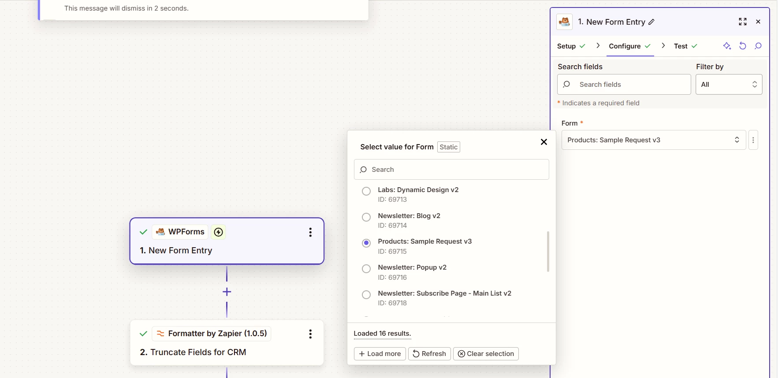Click ID: 69715 text
This screenshot has width=778, height=378.
point(392,252)
